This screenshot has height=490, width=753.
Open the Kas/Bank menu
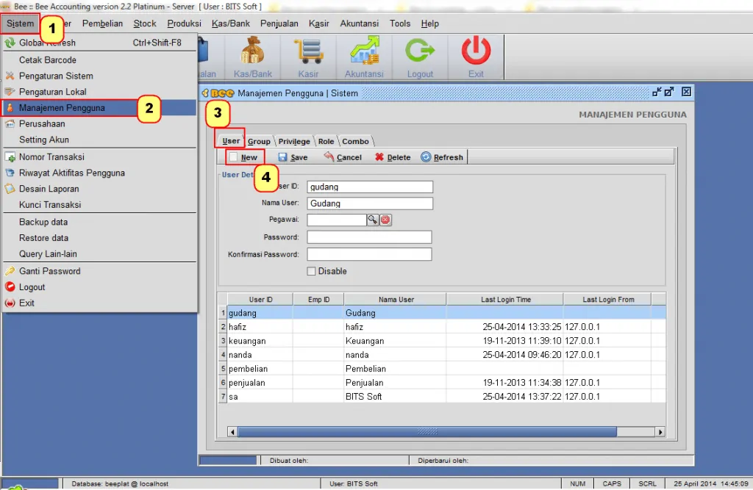230,24
